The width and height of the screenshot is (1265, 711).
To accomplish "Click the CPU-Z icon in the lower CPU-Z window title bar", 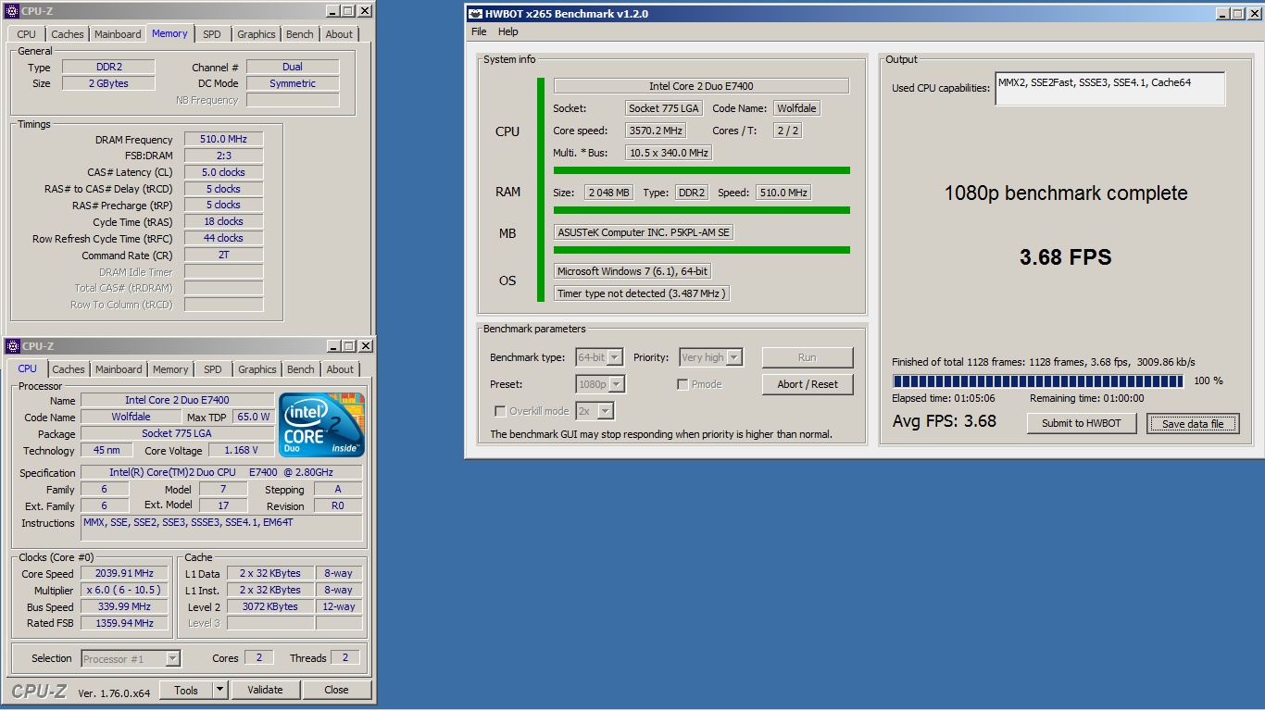I will (12, 346).
